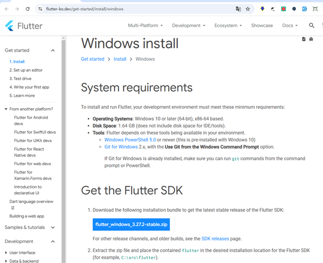The width and height of the screenshot is (323, 263).
Task: Open 3. Test drive step
Action: [x=20, y=79]
